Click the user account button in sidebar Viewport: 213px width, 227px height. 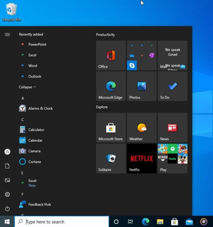click(x=7, y=152)
